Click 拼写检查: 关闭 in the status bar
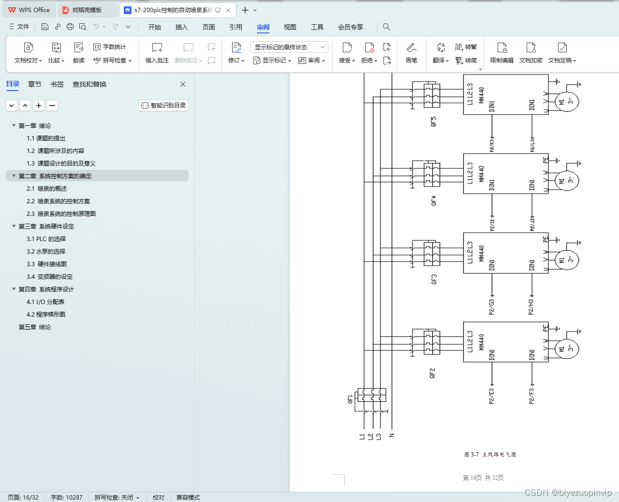The width and height of the screenshot is (619, 502). pyautogui.click(x=117, y=497)
